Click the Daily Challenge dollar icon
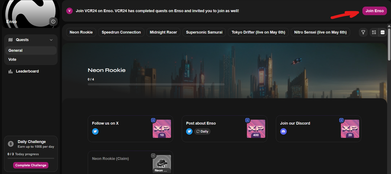The height and width of the screenshot is (174, 391). click(11, 144)
